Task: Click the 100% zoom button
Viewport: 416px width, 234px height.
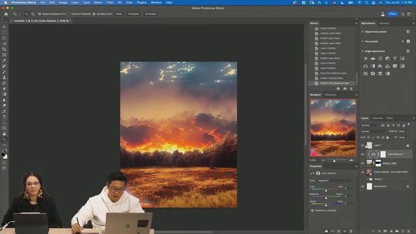Action: click(118, 14)
